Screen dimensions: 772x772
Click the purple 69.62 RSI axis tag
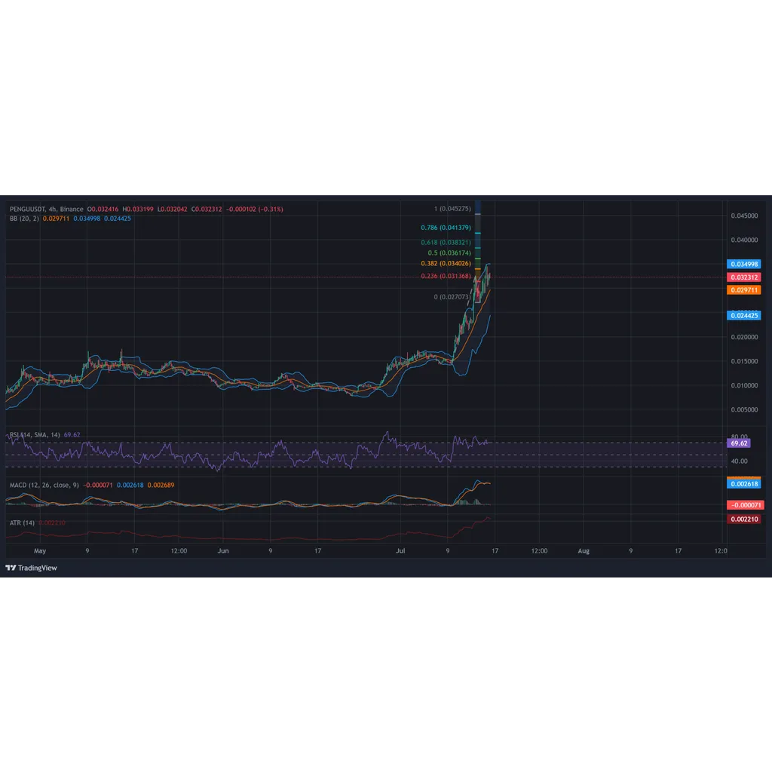(739, 443)
